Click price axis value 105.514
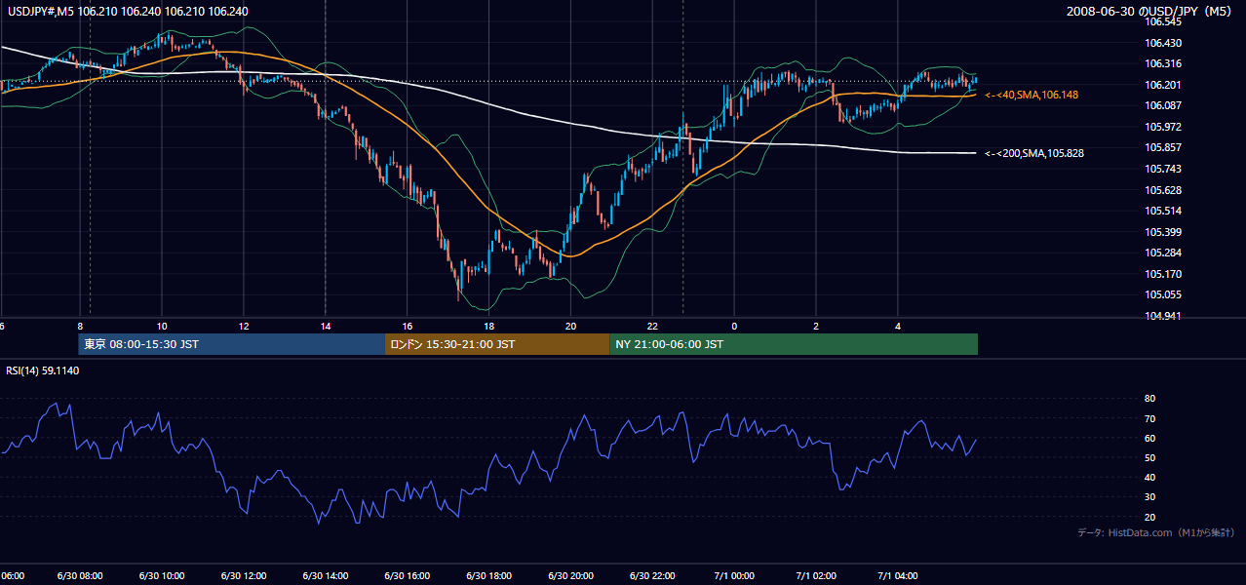This screenshot has width=1246, height=585. click(1162, 211)
